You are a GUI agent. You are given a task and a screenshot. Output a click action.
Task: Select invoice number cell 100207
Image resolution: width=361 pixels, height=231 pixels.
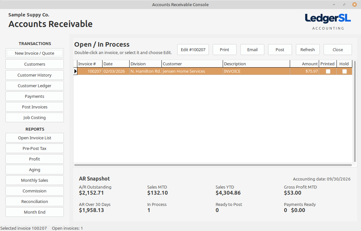click(x=90, y=71)
